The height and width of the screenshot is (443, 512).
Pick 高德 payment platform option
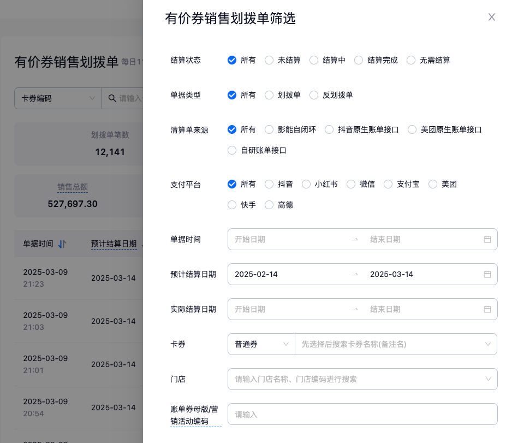click(x=269, y=205)
